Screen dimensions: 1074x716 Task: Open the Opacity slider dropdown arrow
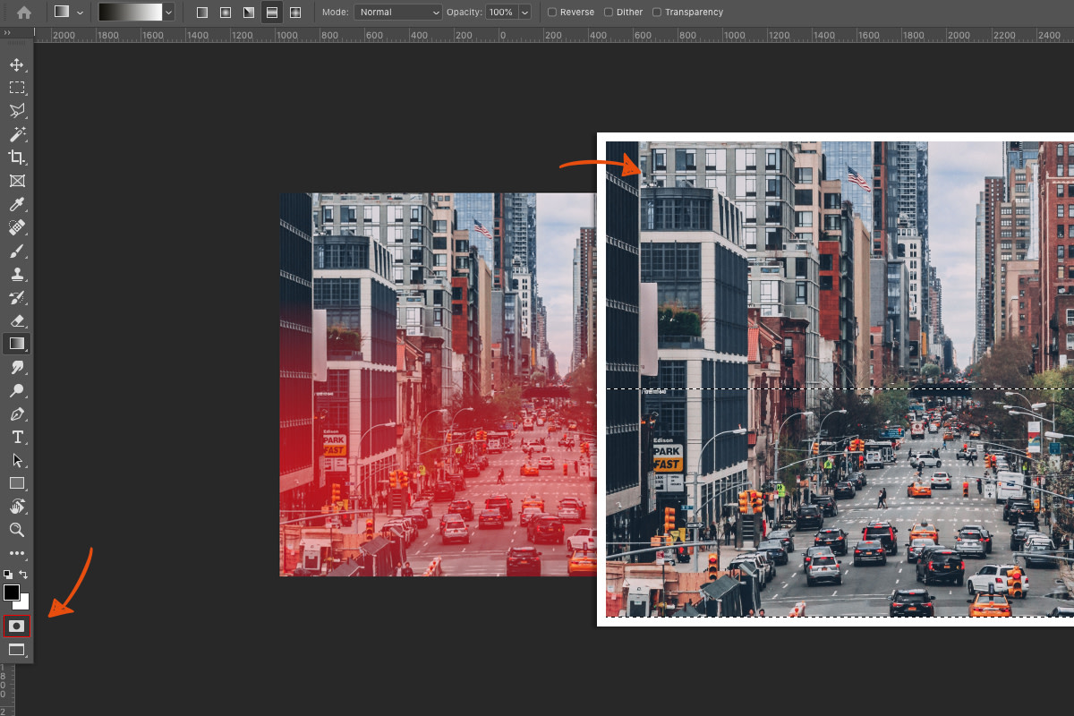pyautogui.click(x=524, y=13)
